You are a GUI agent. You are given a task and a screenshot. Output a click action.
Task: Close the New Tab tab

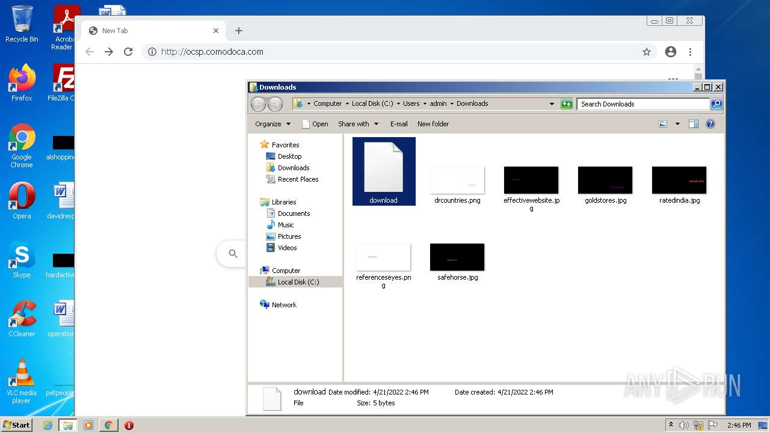pyautogui.click(x=216, y=31)
